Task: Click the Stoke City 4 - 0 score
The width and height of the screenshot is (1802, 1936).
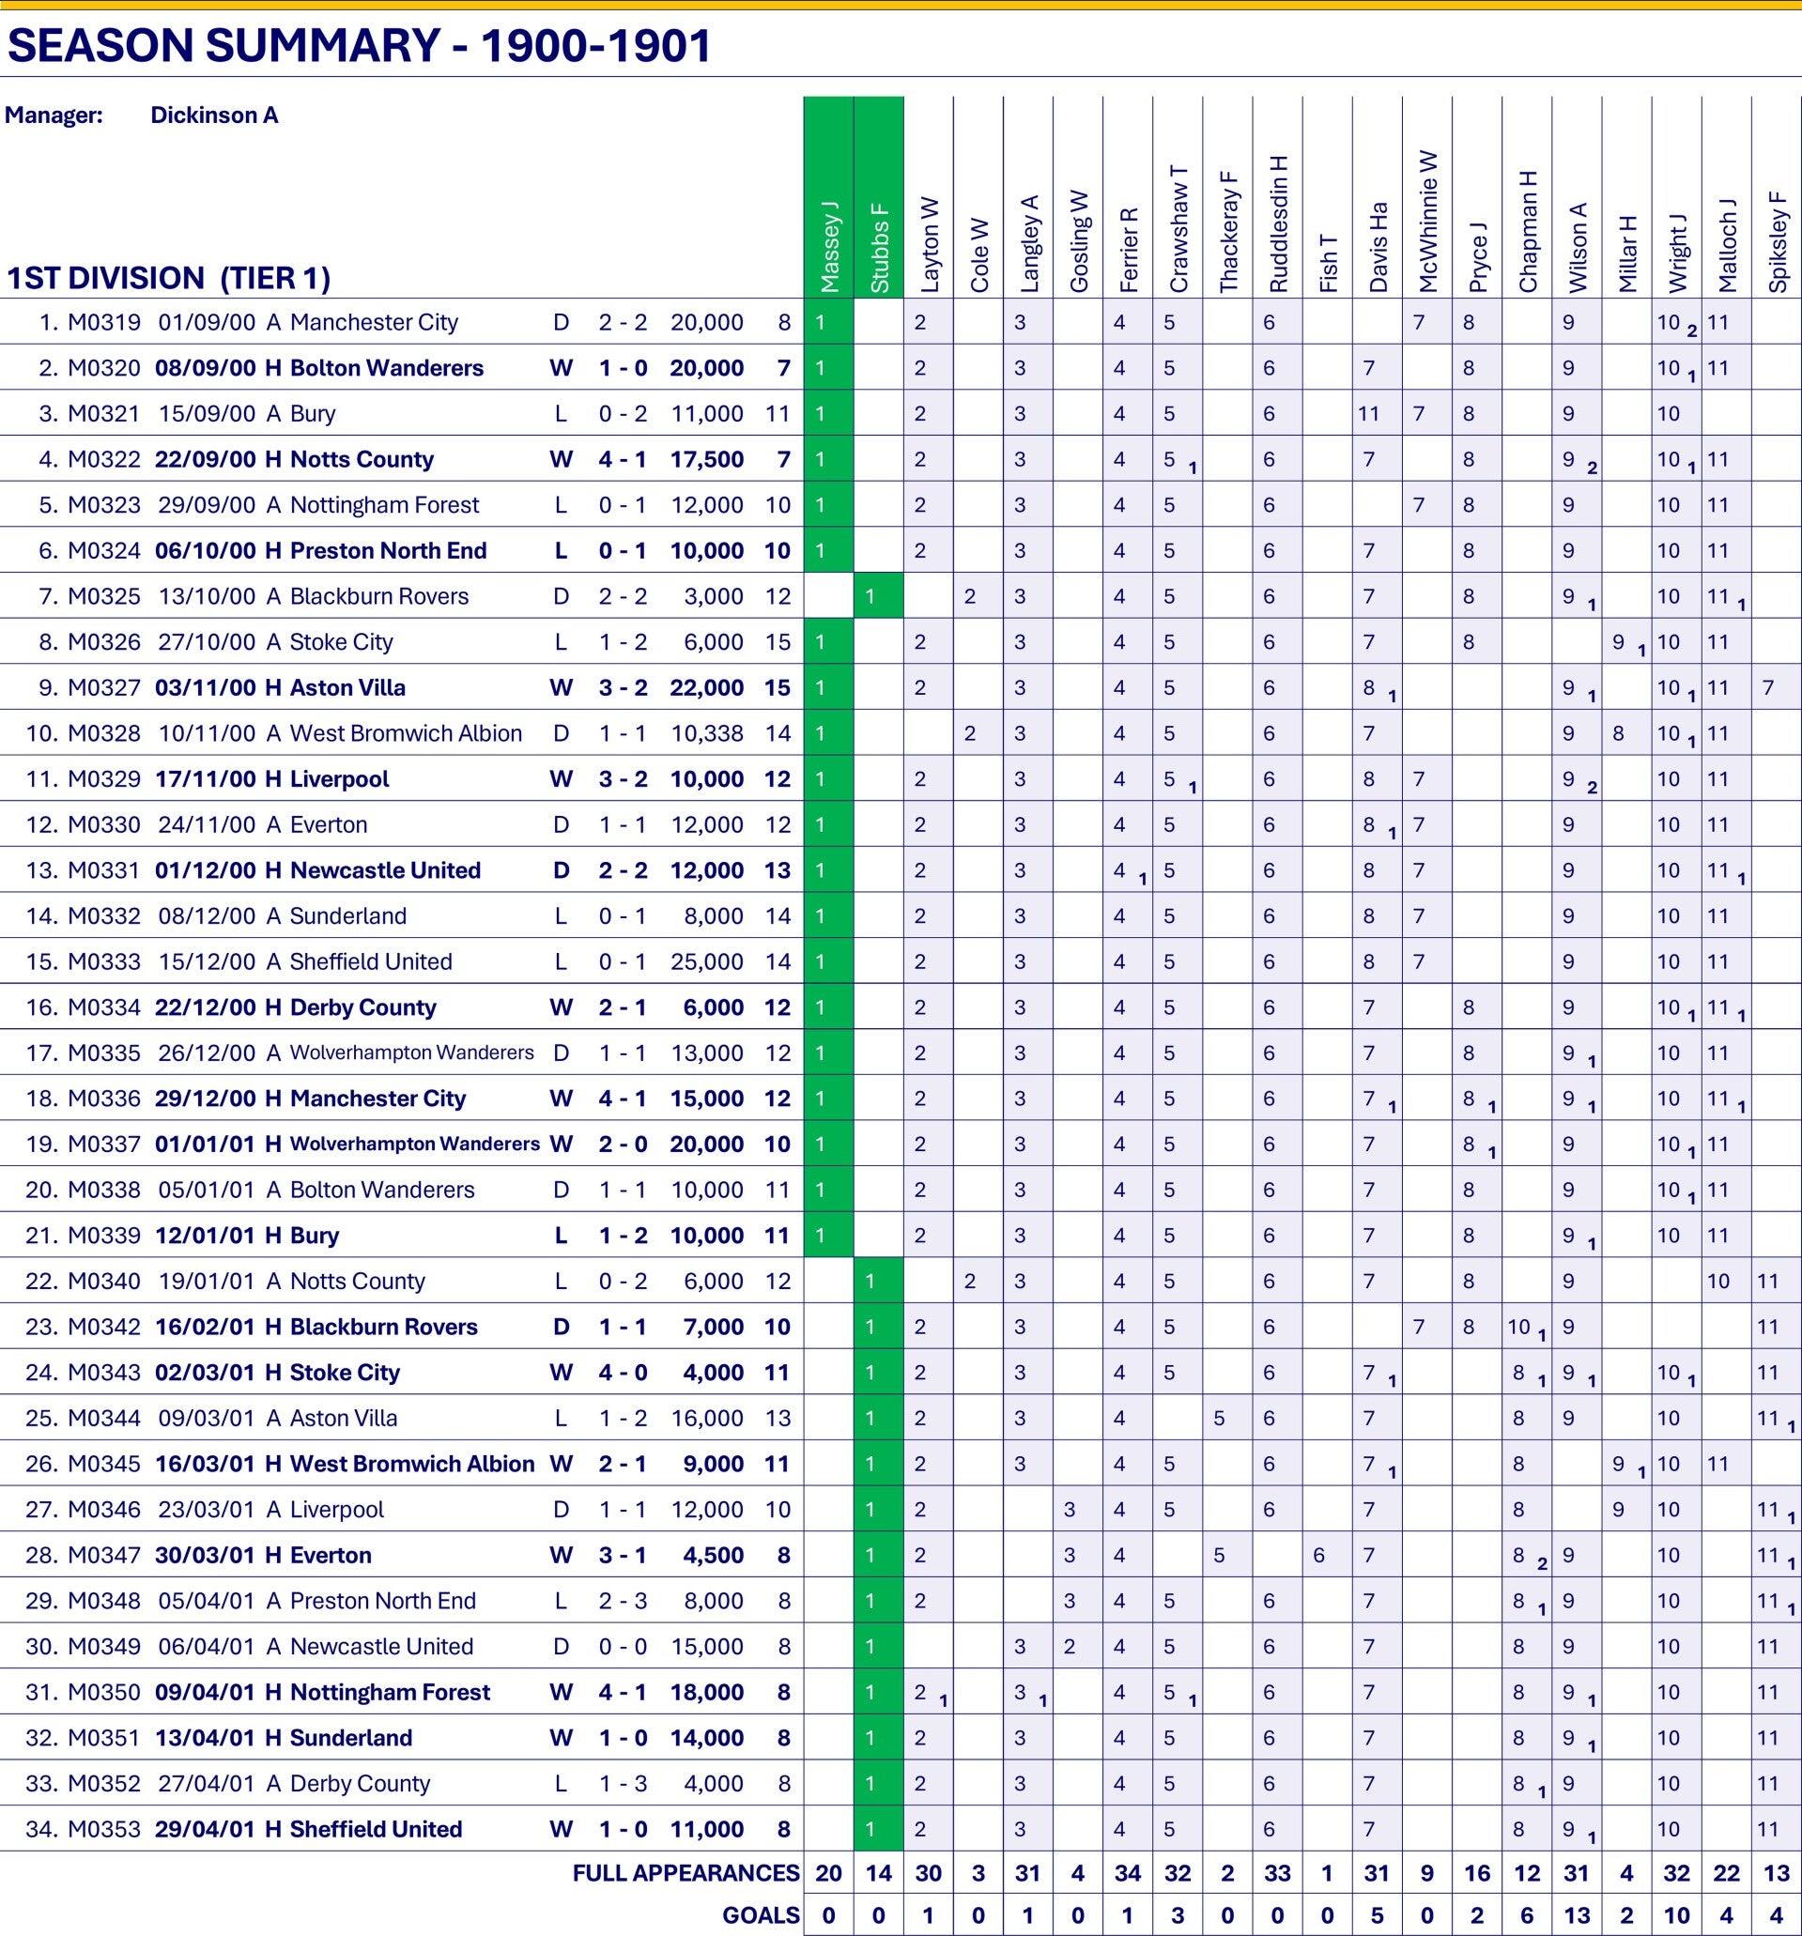Action: (x=623, y=1372)
